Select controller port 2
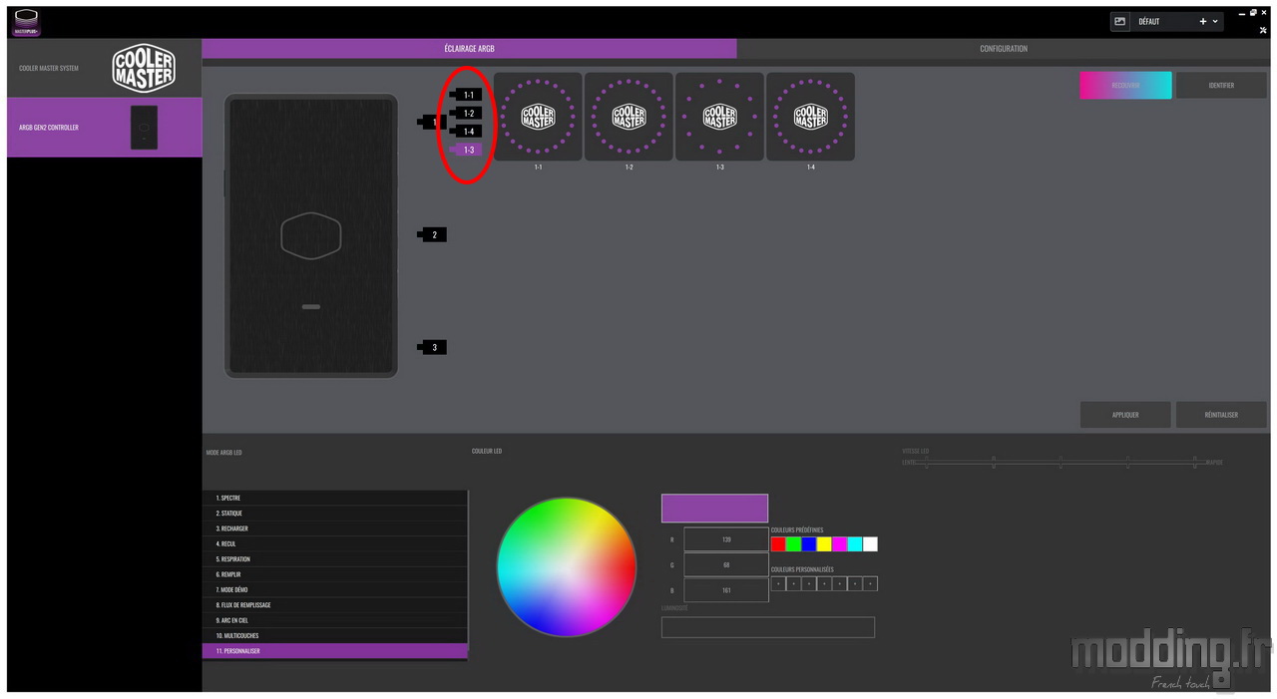 click(433, 235)
